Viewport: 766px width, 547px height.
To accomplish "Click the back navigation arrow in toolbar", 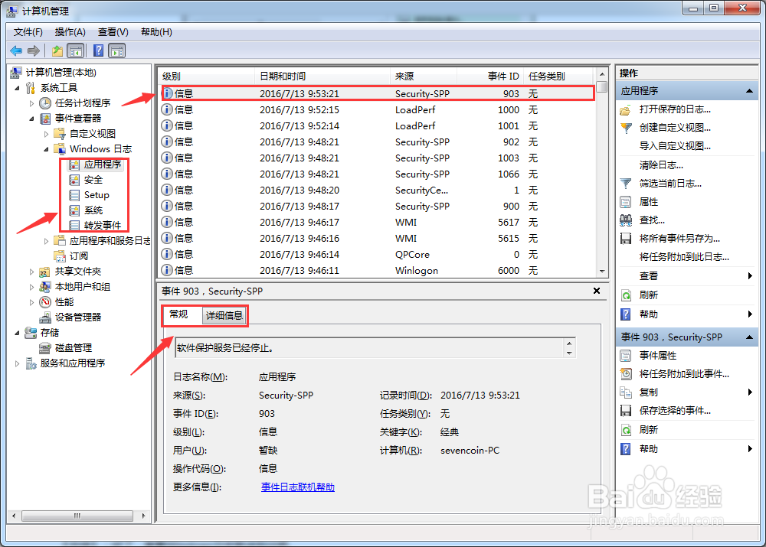I will click(x=17, y=50).
